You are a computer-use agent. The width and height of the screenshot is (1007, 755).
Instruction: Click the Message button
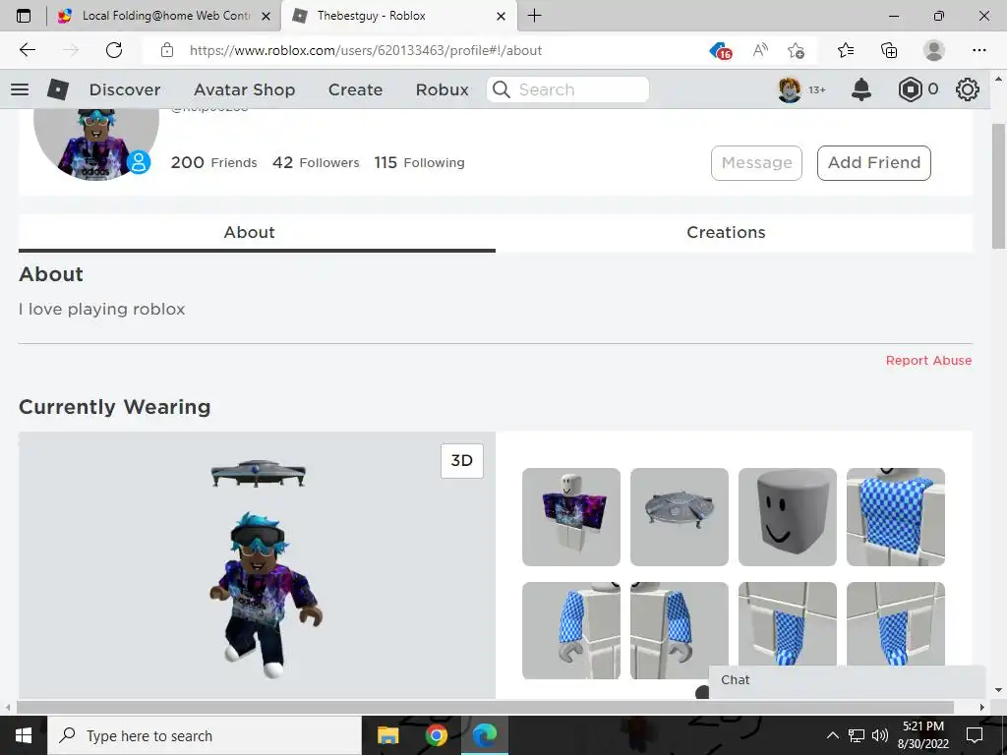tap(756, 163)
